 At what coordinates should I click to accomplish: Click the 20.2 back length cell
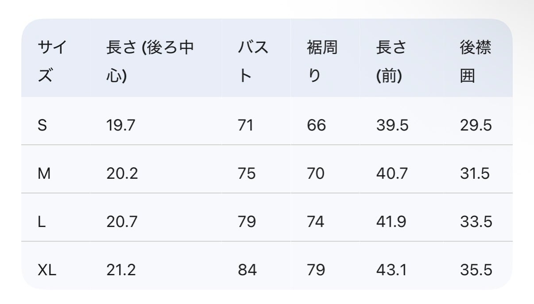click(x=122, y=173)
